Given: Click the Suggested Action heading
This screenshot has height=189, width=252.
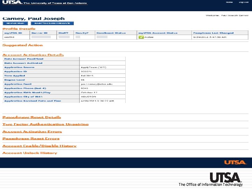Looking at the screenshot, I should (23, 45).
